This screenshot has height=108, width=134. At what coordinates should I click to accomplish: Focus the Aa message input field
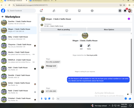click(x=90, y=99)
